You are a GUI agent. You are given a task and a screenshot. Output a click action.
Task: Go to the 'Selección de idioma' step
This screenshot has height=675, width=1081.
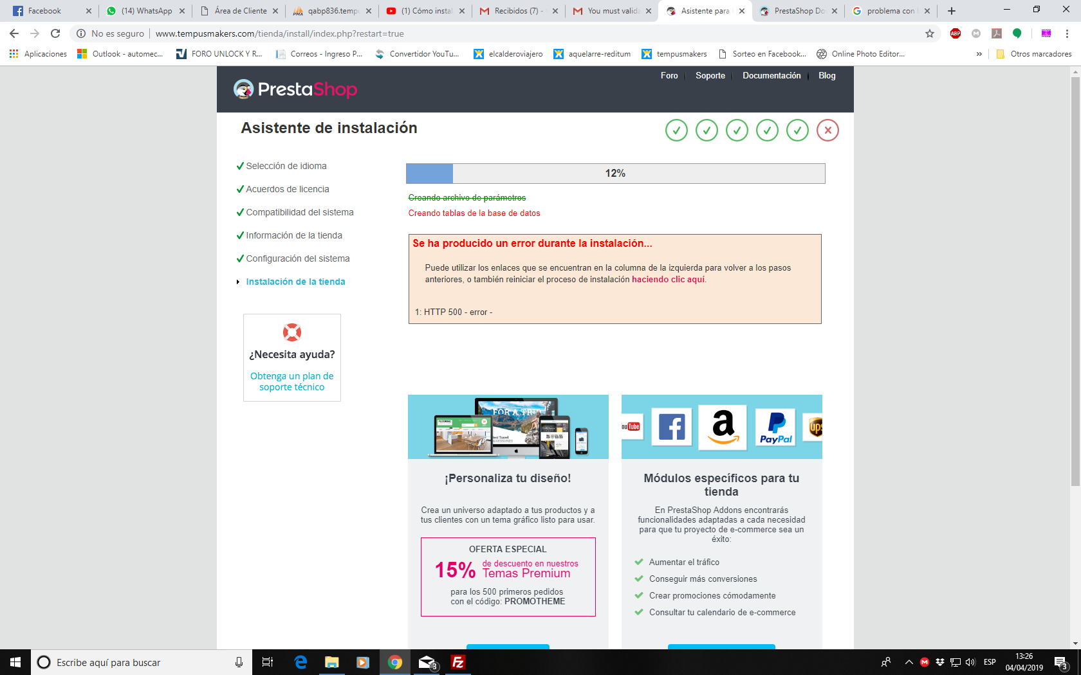pyautogui.click(x=286, y=166)
